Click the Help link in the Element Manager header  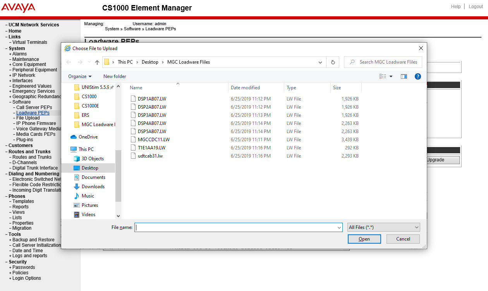pyautogui.click(x=456, y=7)
